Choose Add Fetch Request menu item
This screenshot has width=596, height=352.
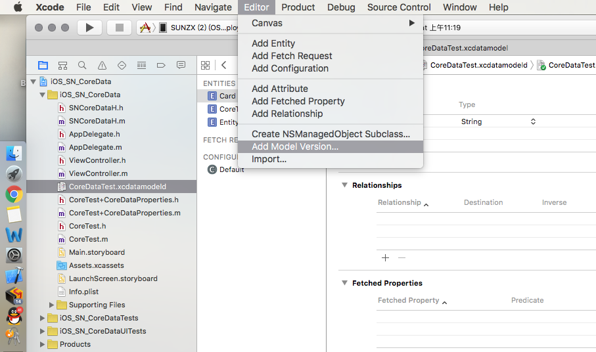(x=331, y=56)
